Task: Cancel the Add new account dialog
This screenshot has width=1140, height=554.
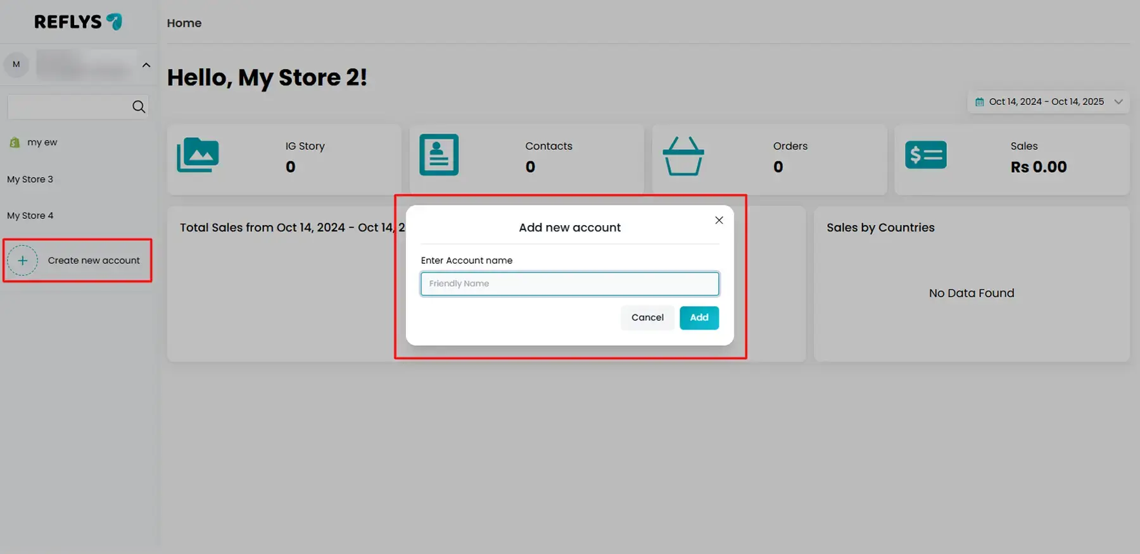Action: point(647,317)
